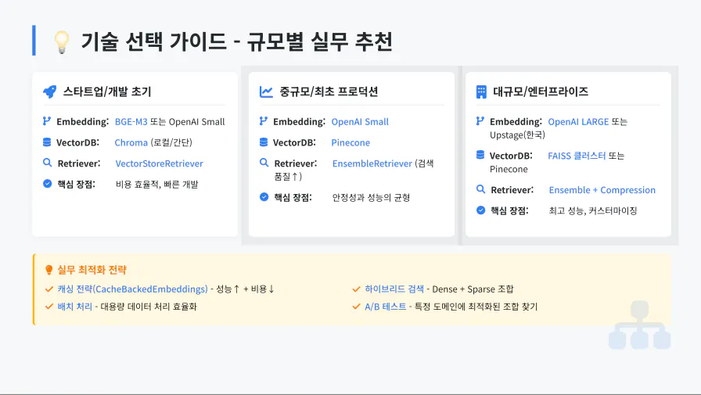Click the check icon beside 안정성과 성능의 균형
Image resolution: width=701 pixels, height=395 pixels.
tap(264, 196)
